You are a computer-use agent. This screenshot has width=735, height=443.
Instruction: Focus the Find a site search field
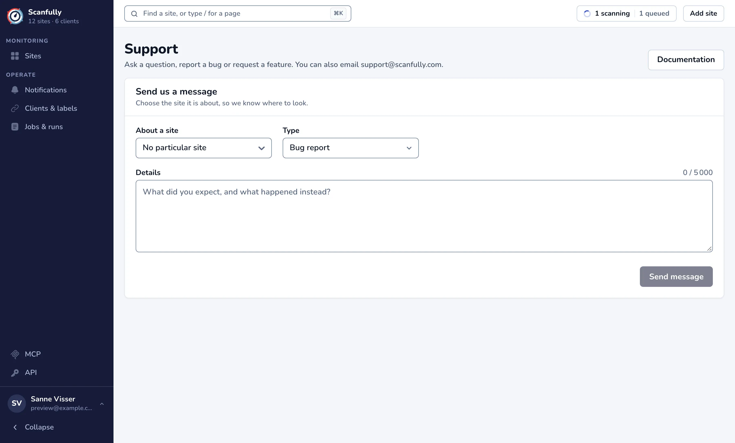click(238, 14)
